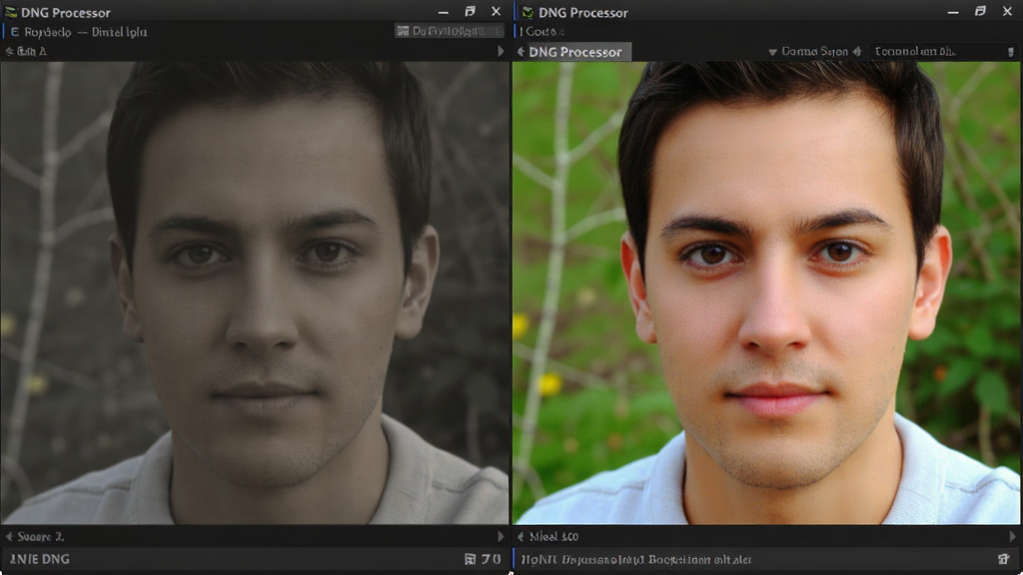Click the 2NIE DNG text in the left status bar
This screenshot has width=1023, height=575.
point(39,559)
